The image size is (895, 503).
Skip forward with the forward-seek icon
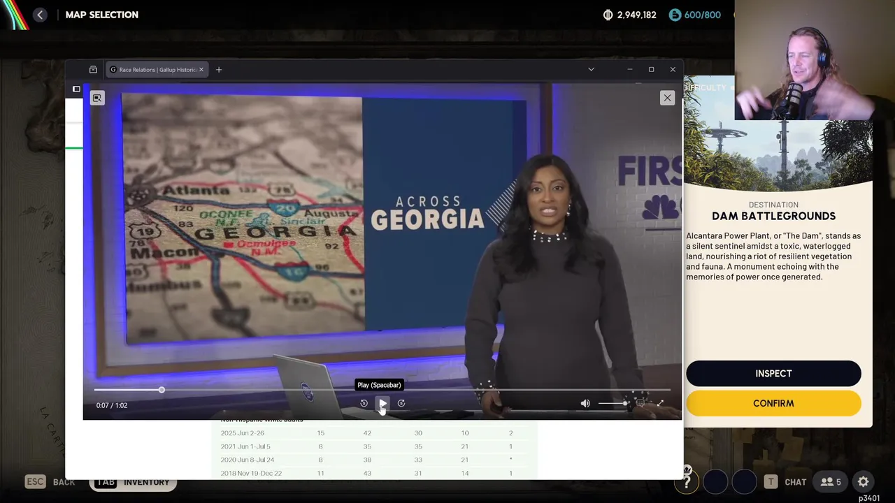[401, 403]
